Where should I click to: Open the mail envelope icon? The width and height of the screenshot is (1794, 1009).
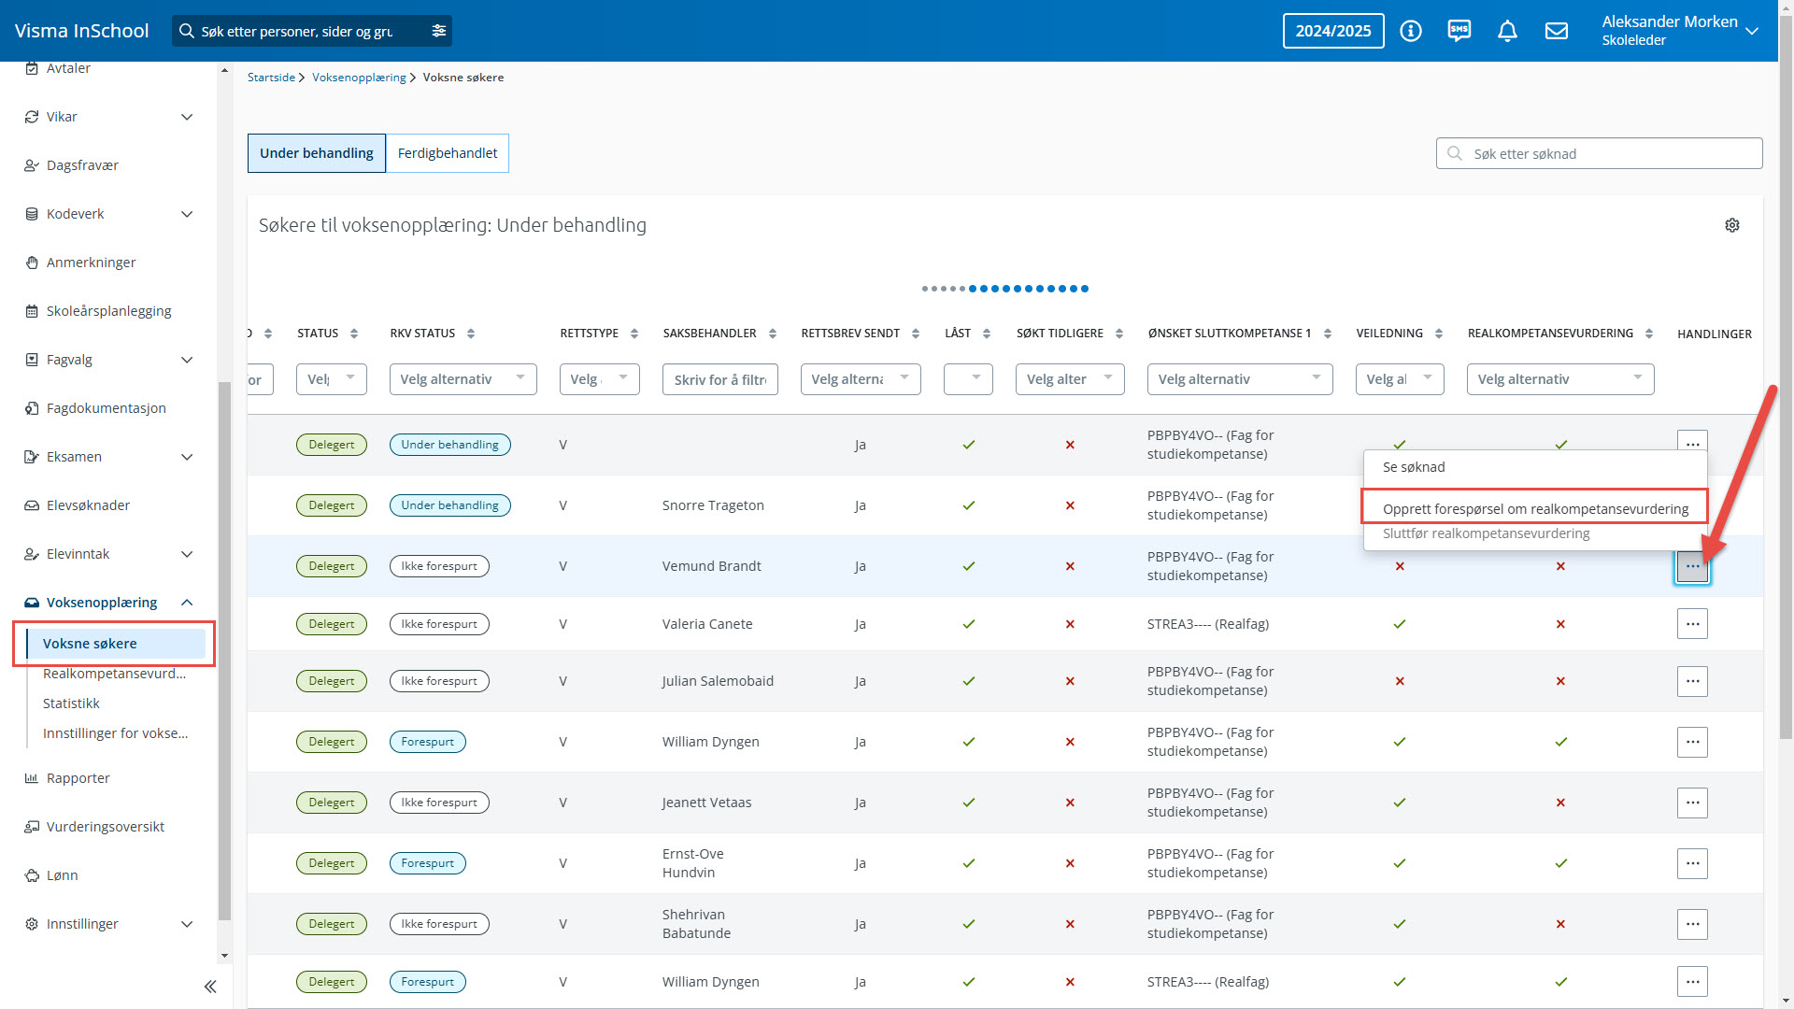pyautogui.click(x=1556, y=31)
